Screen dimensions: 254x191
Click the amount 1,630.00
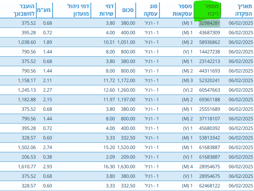pyautogui.click(x=126, y=167)
